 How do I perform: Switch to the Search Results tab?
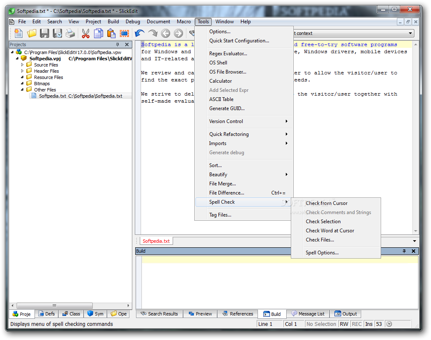click(159, 314)
